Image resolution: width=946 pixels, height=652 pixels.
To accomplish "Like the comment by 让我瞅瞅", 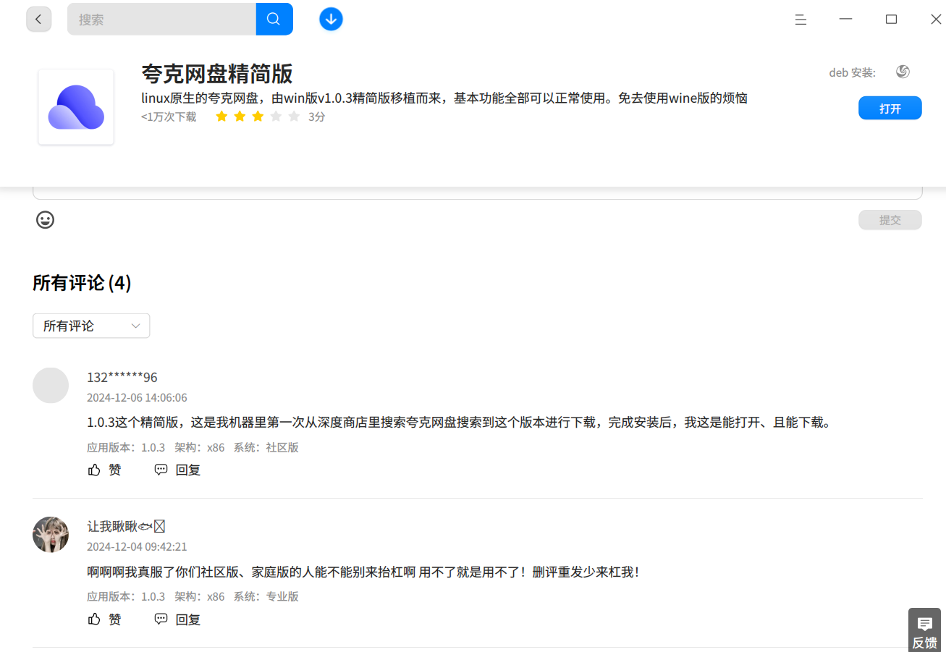I will (x=104, y=619).
